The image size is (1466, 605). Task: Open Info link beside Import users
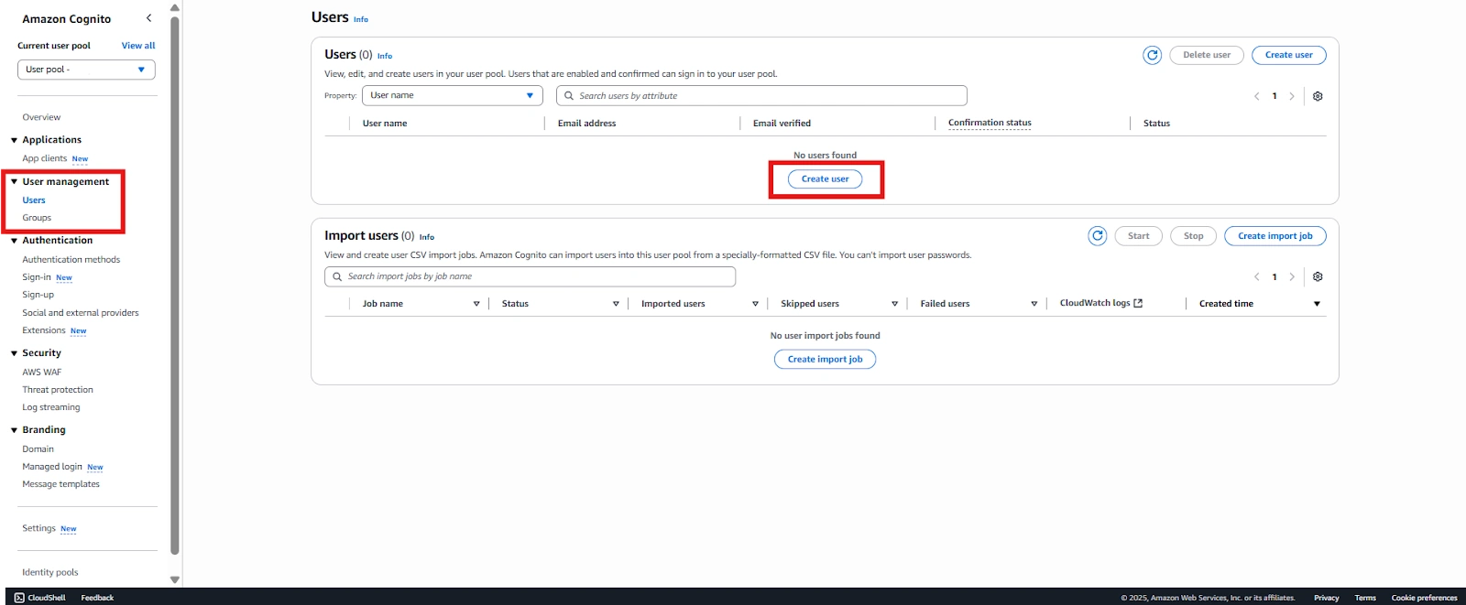(427, 237)
